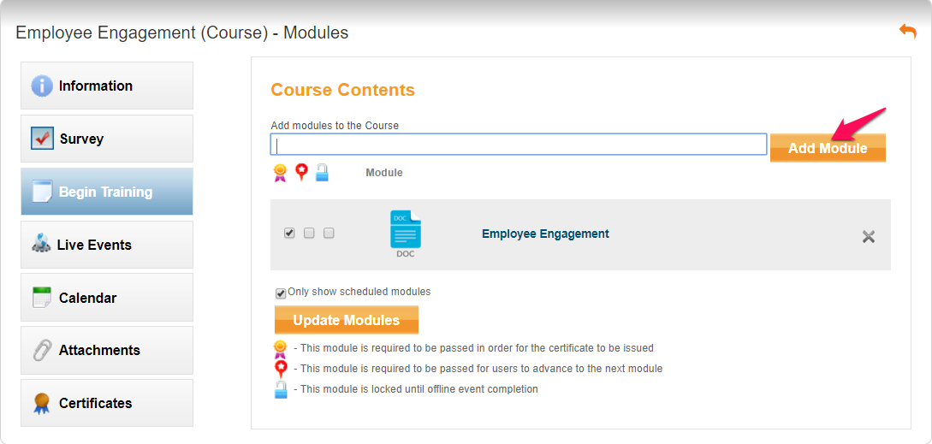Focus the Add modules to the Course field
Viewport: 932px width, 444px height.
point(519,145)
